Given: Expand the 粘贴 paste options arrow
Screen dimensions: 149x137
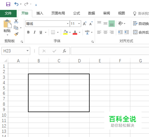Looking at the screenshot, I should (x=7, y=35).
